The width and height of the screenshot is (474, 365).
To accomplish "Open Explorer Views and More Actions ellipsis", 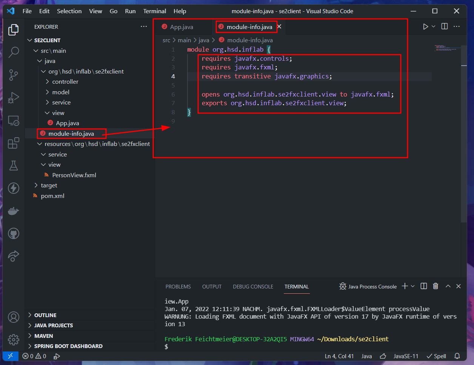I will coord(144,26).
